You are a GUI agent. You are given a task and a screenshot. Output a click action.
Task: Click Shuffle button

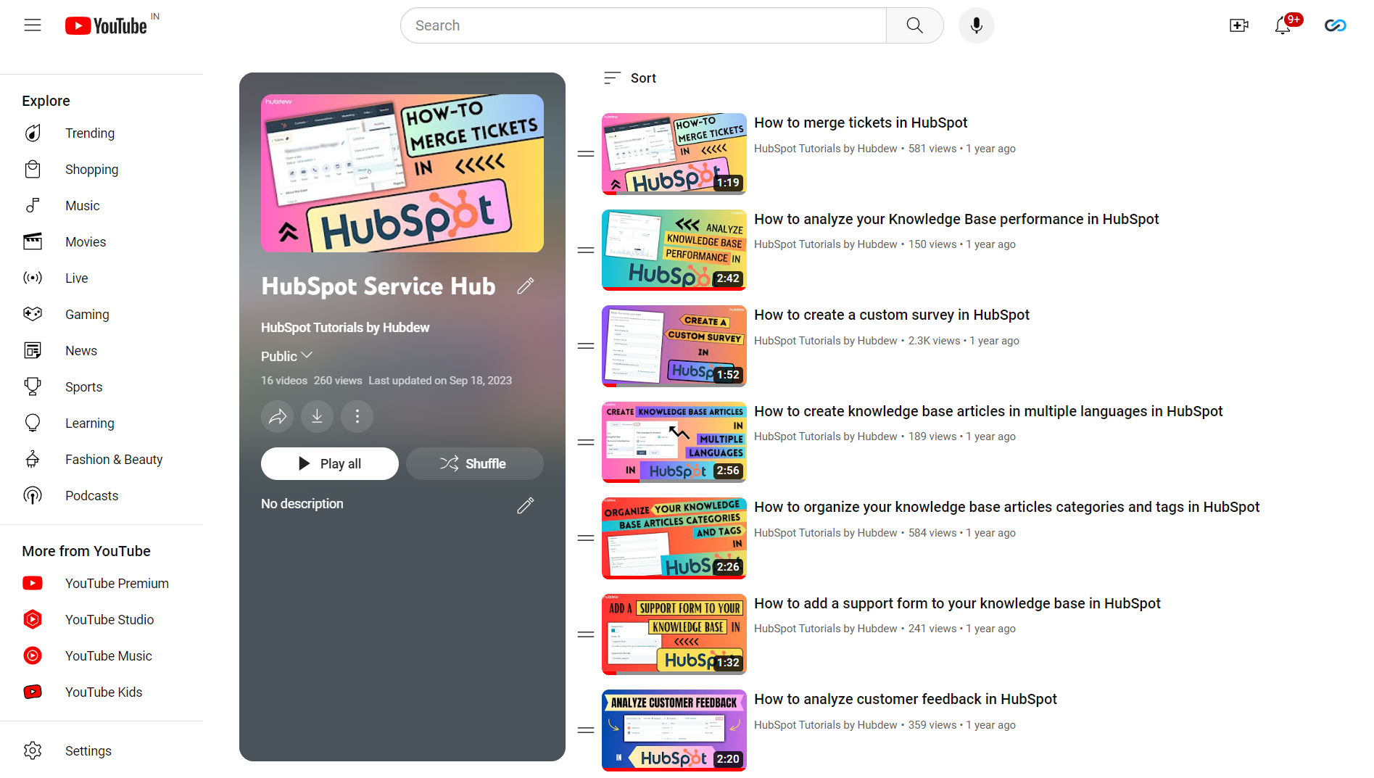pyautogui.click(x=475, y=463)
